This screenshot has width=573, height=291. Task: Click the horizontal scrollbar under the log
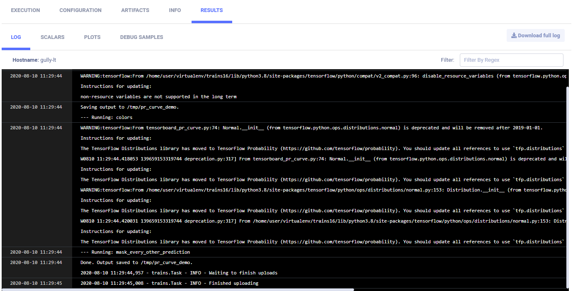[178, 289]
